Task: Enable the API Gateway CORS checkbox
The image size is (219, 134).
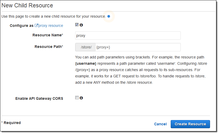Action: [x=77, y=98]
